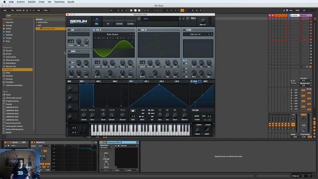
Task: Click SUB OCTAVE value box
Action: tap(71, 41)
